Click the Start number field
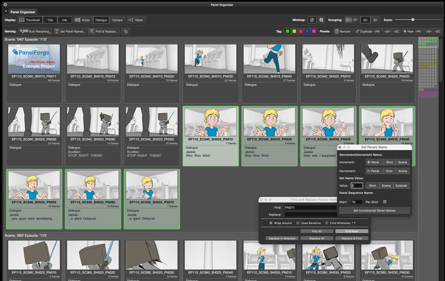This screenshot has width=445, height=281. (357, 202)
